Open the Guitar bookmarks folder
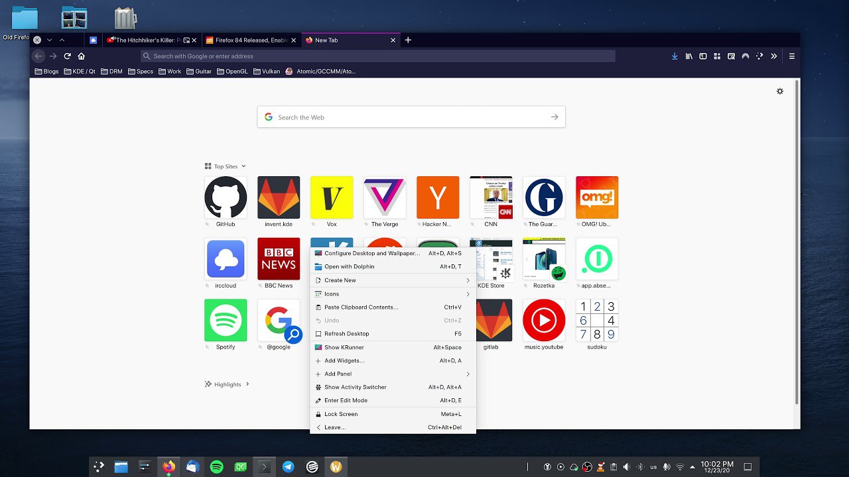849x477 pixels. click(x=199, y=71)
